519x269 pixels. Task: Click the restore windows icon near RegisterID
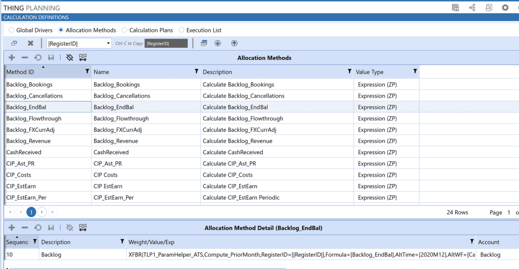click(x=14, y=43)
